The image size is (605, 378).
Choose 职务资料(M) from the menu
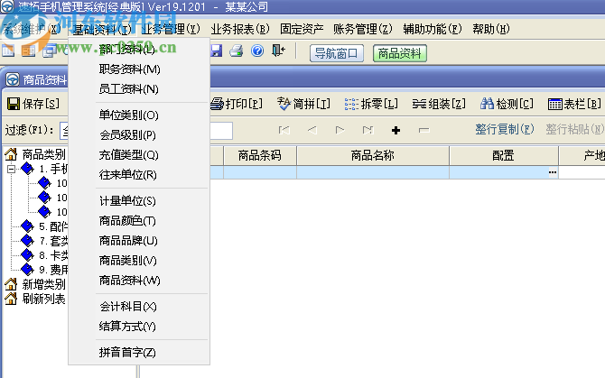[x=139, y=69]
